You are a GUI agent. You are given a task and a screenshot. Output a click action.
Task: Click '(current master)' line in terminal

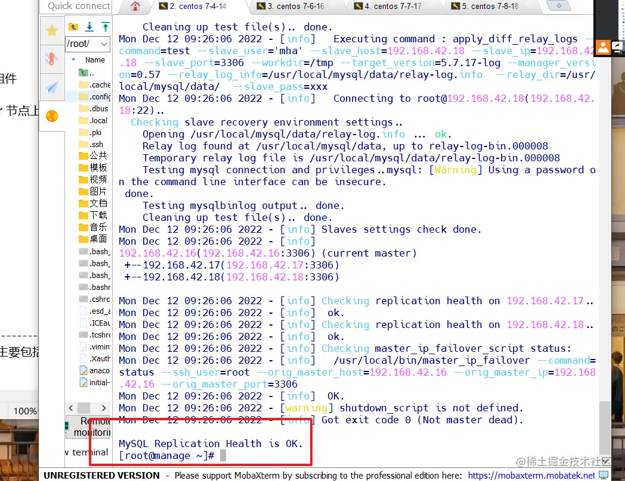pos(369,253)
